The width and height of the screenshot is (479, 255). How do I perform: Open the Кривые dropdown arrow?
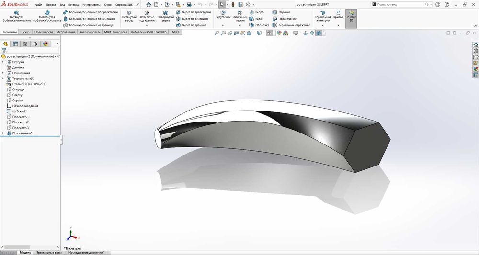(339, 25)
